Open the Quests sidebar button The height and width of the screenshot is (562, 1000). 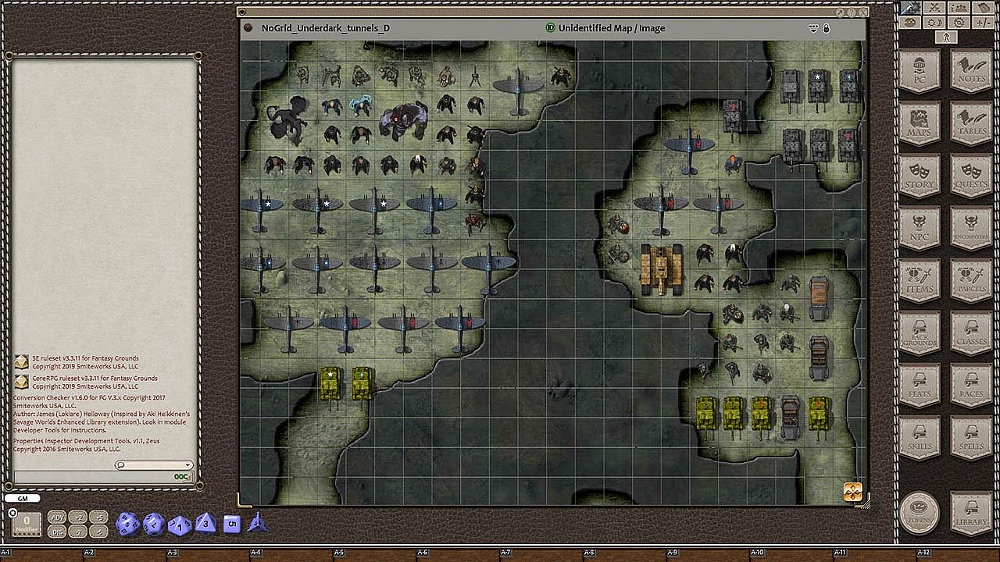(x=971, y=176)
